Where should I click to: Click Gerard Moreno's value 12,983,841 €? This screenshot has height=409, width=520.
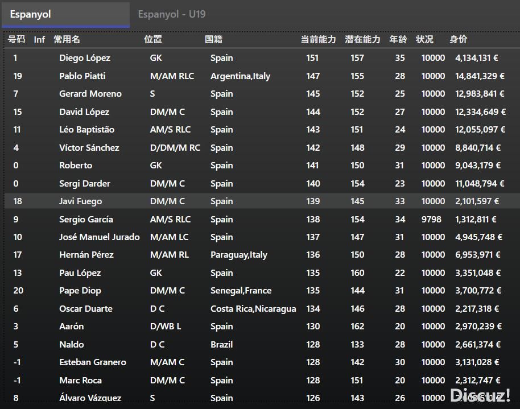[480, 94]
